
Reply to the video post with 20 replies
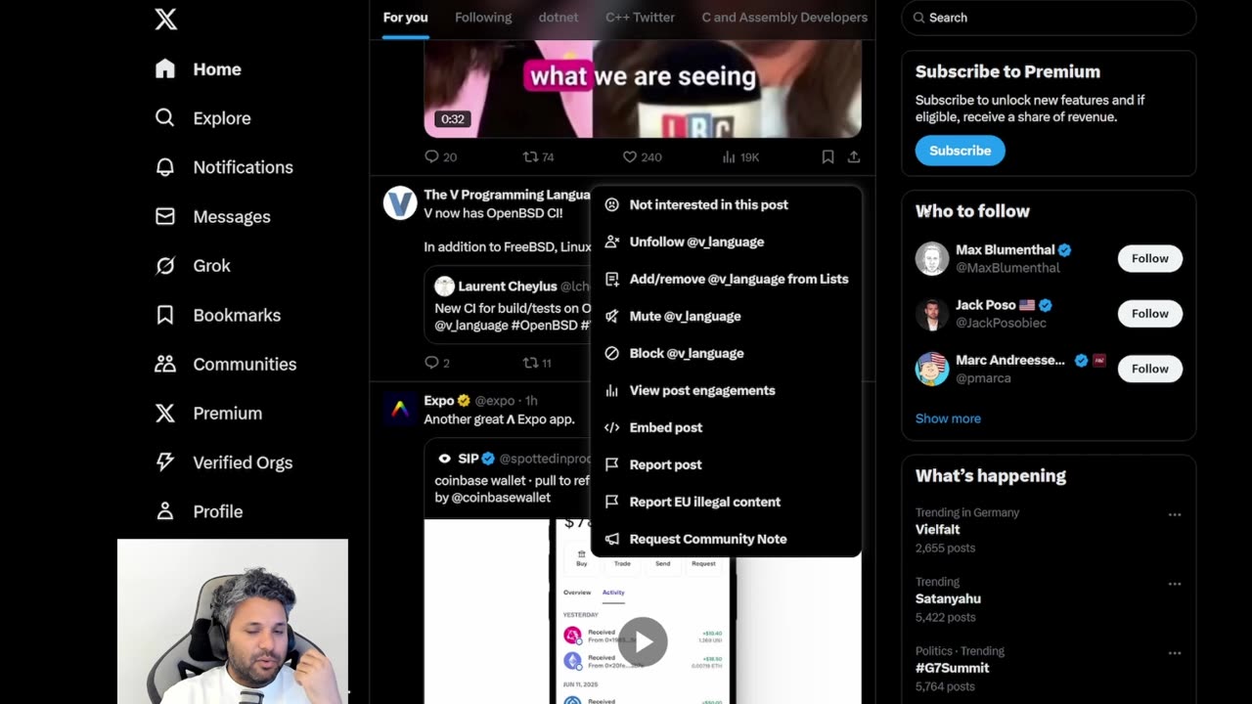[x=440, y=156]
